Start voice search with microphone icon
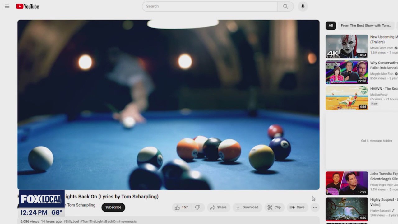Viewport: 398px width, 224px height. click(x=303, y=6)
